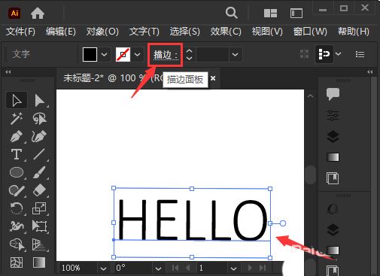Expand the fill color dropdown arrow
380x276 pixels.
[104, 54]
